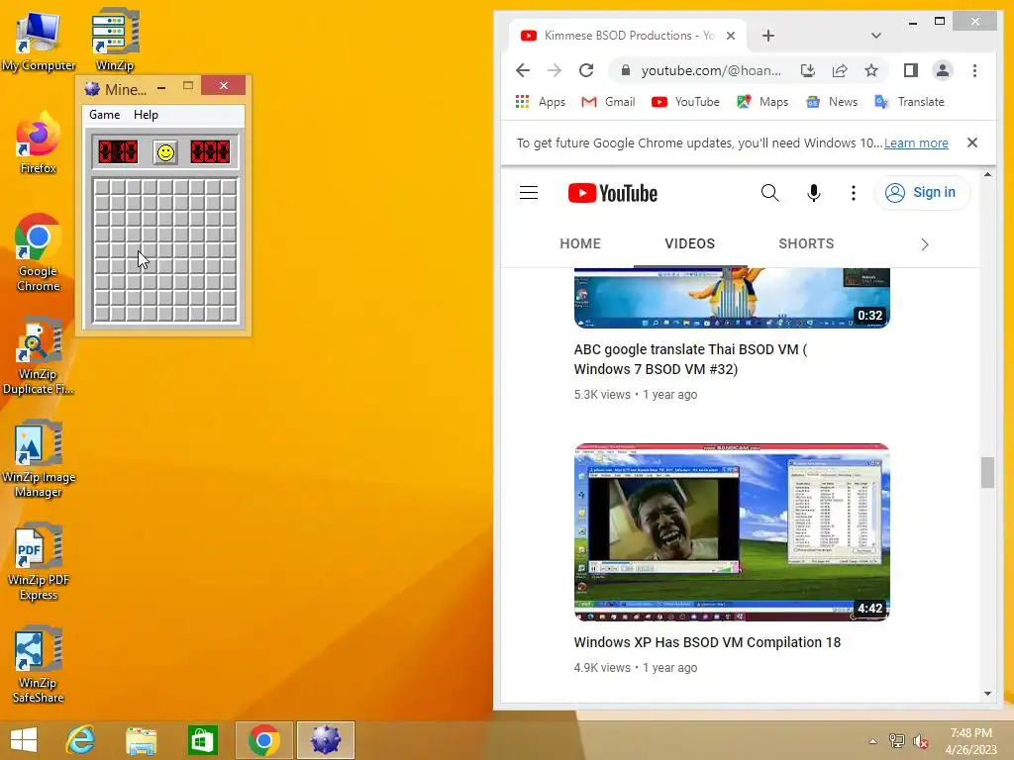The width and height of the screenshot is (1014, 760).
Task: Click Chrome forward navigation arrow
Action: pos(555,70)
